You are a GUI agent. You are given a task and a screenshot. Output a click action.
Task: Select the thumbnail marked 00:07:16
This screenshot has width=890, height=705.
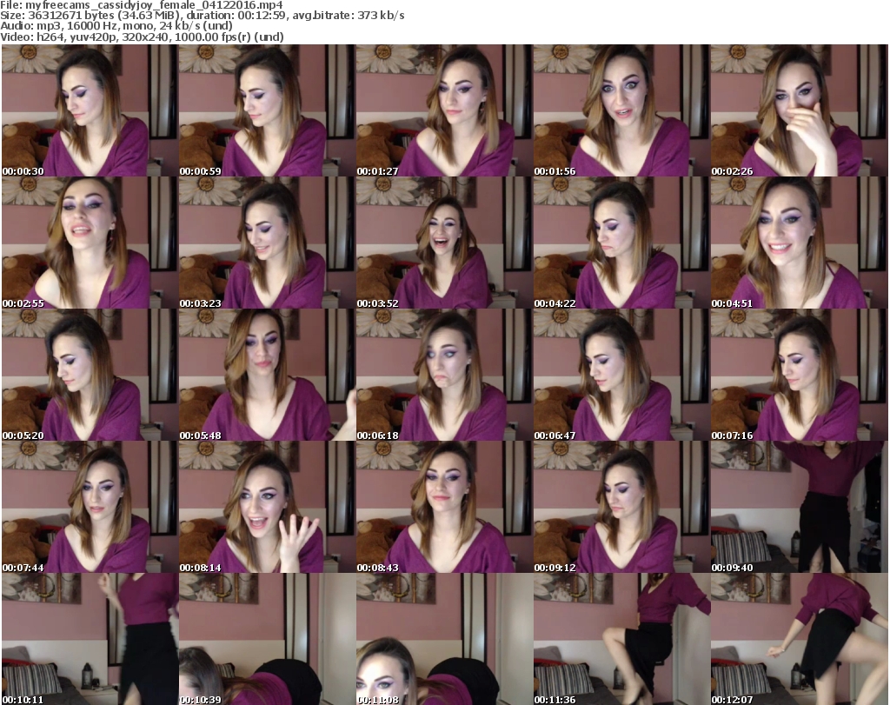799,375
